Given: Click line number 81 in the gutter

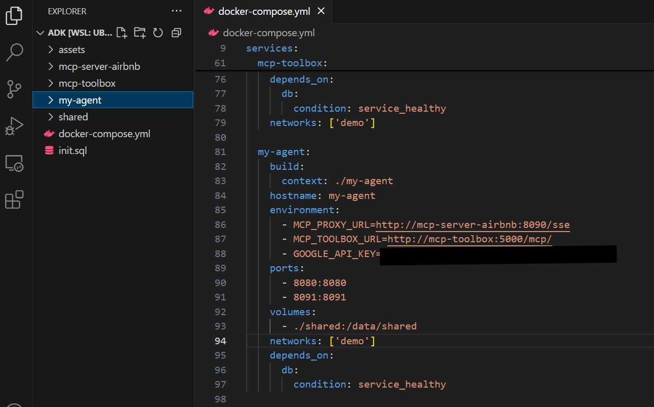Looking at the screenshot, I should click(220, 151).
